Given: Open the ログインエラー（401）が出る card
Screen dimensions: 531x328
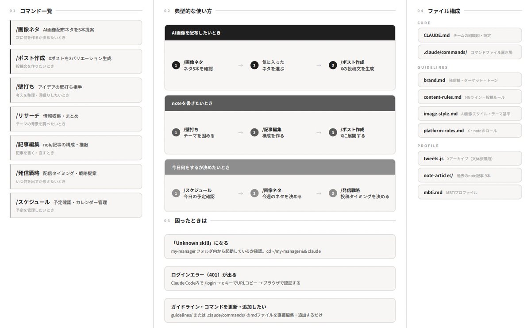Looking at the screenshot, I should (280, 278).
